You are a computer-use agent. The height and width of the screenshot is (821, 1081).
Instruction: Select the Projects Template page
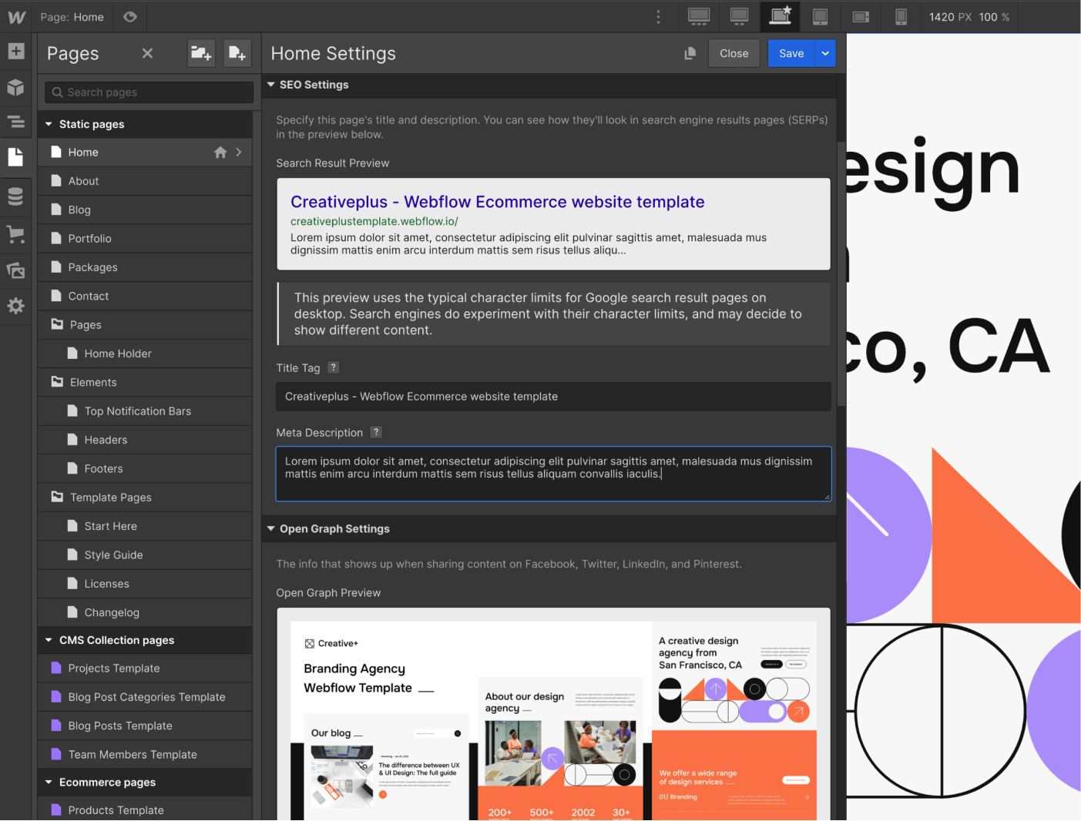pyautogui.click(x=145, y=669)
